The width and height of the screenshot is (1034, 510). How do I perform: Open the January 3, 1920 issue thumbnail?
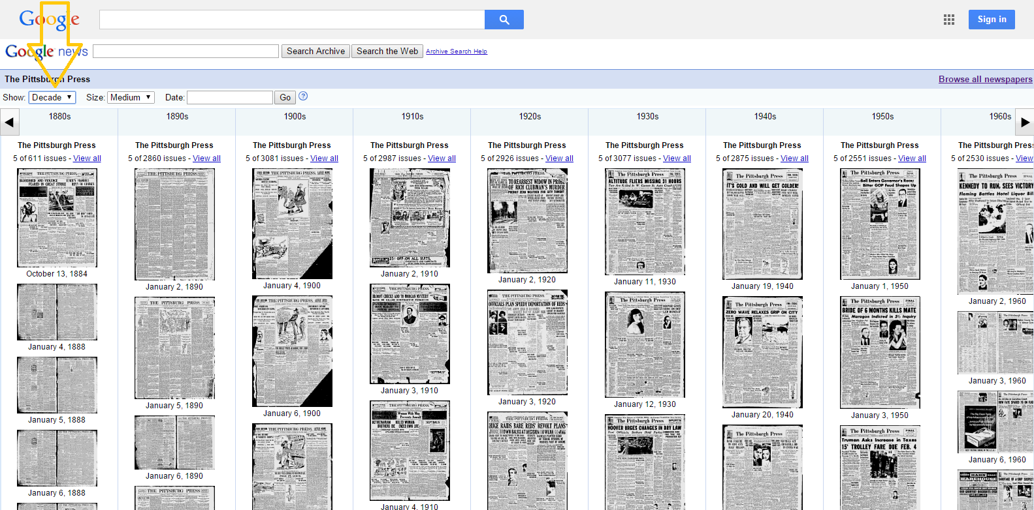click(527, 342)
